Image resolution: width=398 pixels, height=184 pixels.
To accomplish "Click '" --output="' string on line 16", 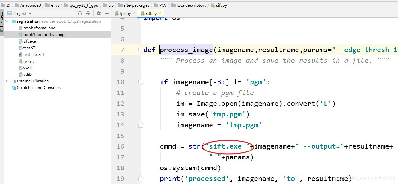I will coord(319,146).
